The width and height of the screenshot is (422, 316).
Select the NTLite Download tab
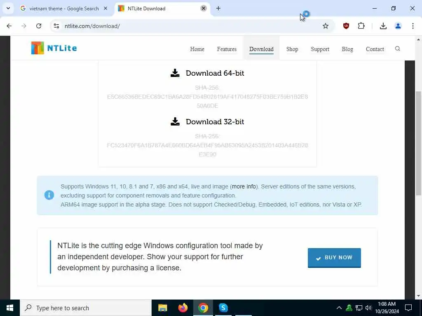coord(162,9)
